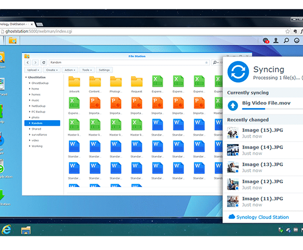Open the Photogr... folder icon
303x250 pixels.
[116, 82]
